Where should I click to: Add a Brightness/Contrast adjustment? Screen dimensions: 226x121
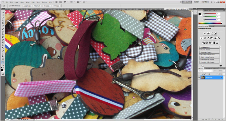point(205,33)
